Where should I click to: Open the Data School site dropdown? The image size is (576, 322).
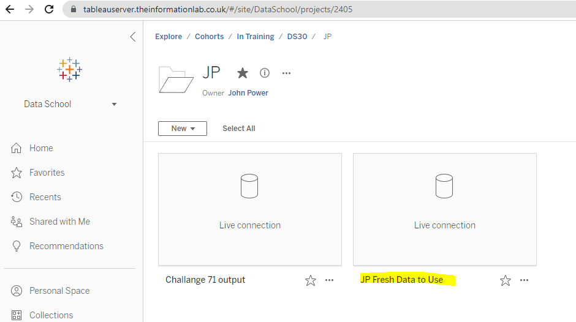tap(70, 104)
